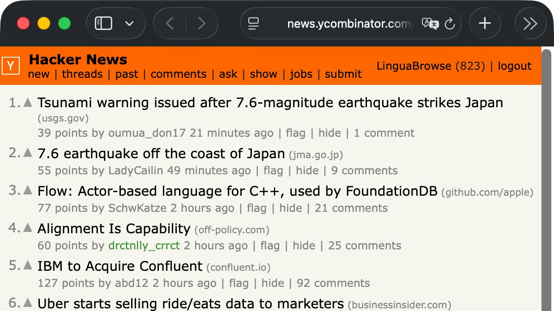Go to threads page
Screen dimensions: 554x311
click(82, 74)
